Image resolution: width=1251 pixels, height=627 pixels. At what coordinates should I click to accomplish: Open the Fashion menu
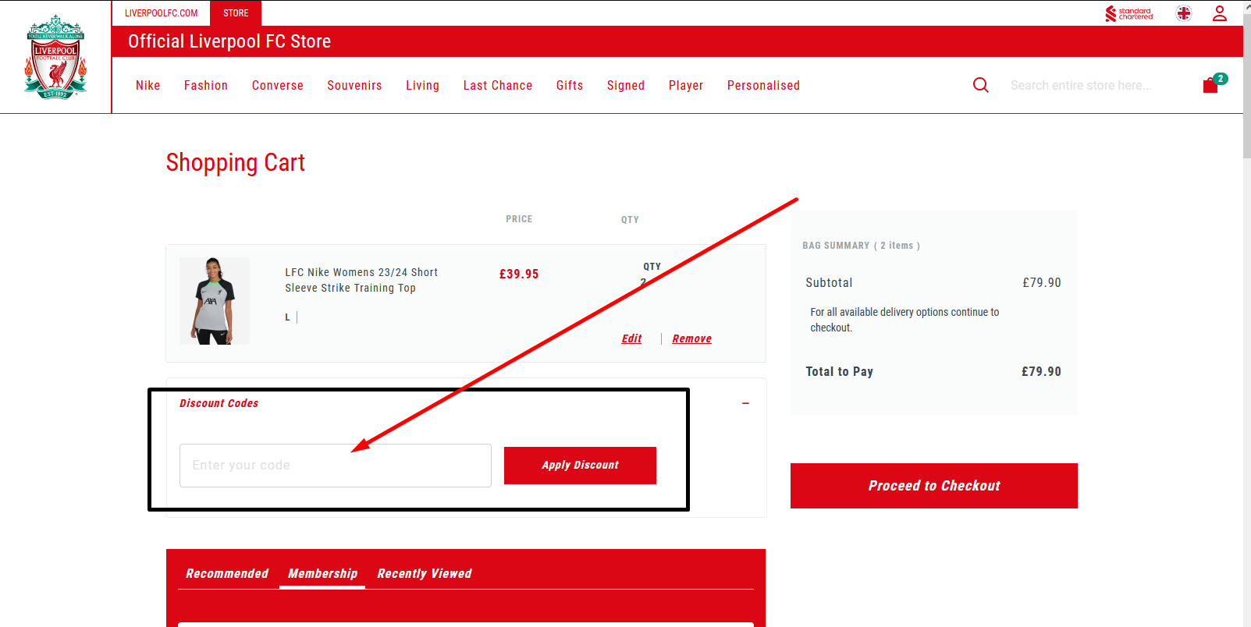point(206,86)
